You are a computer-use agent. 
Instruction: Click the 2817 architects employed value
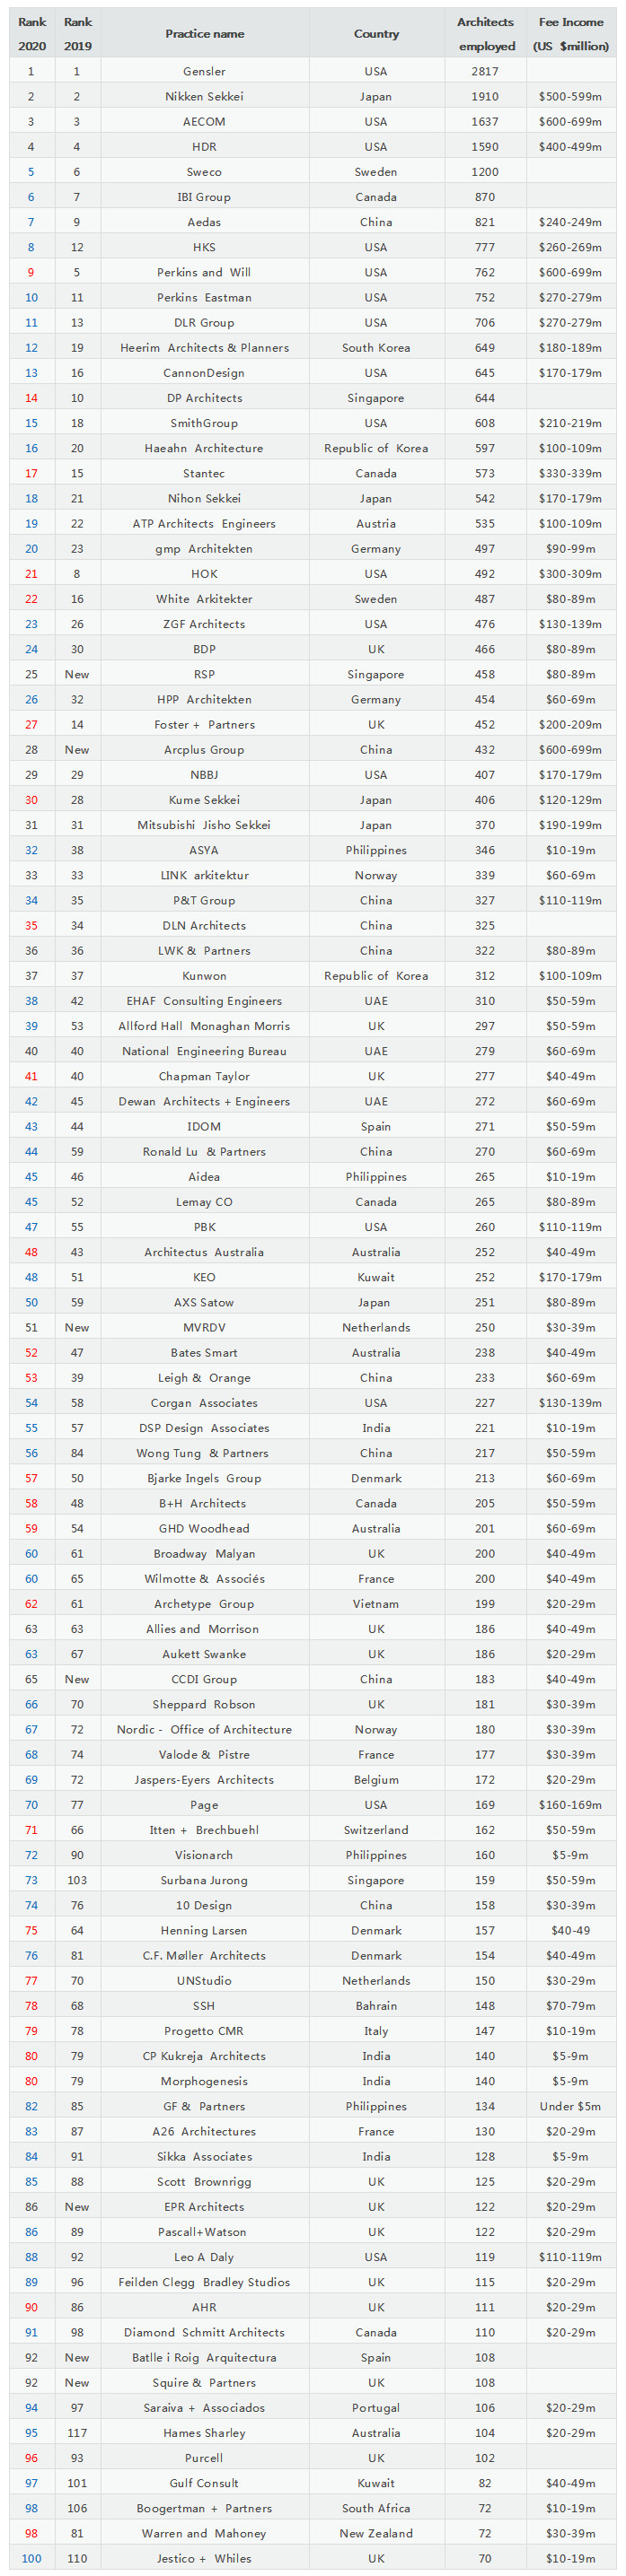click(x=485, y=72)
